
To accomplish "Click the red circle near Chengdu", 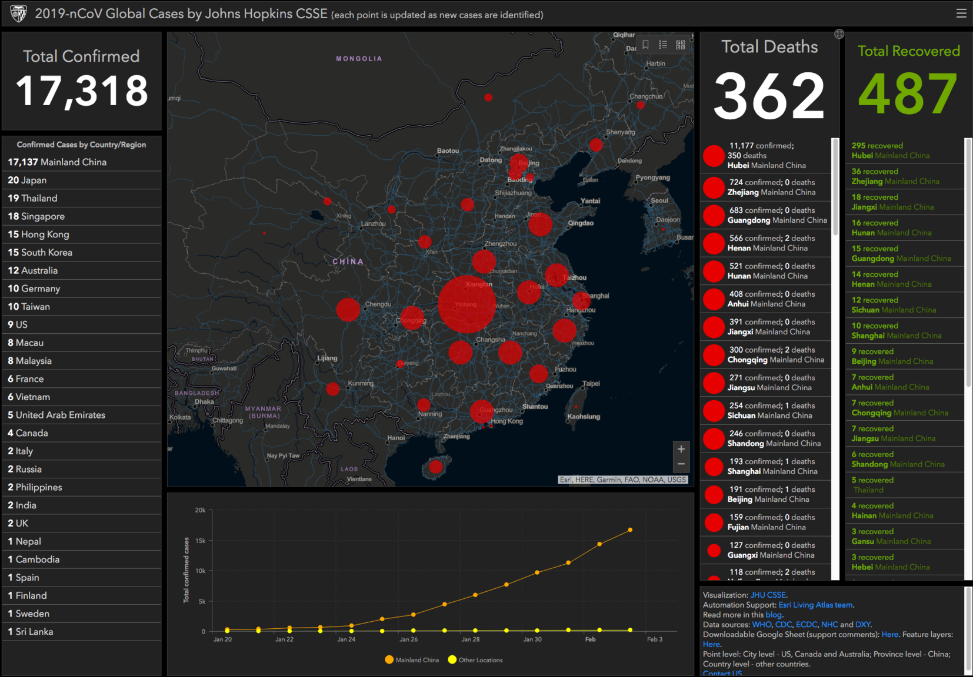I will pos(348,309).
